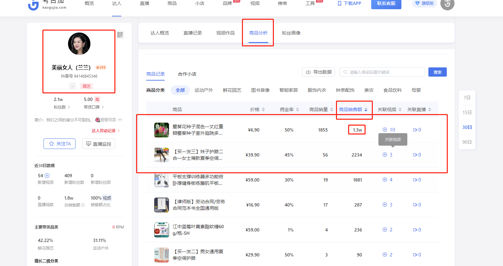
Task: Switch to the 粉丝画像 tab
Action: 291,33
